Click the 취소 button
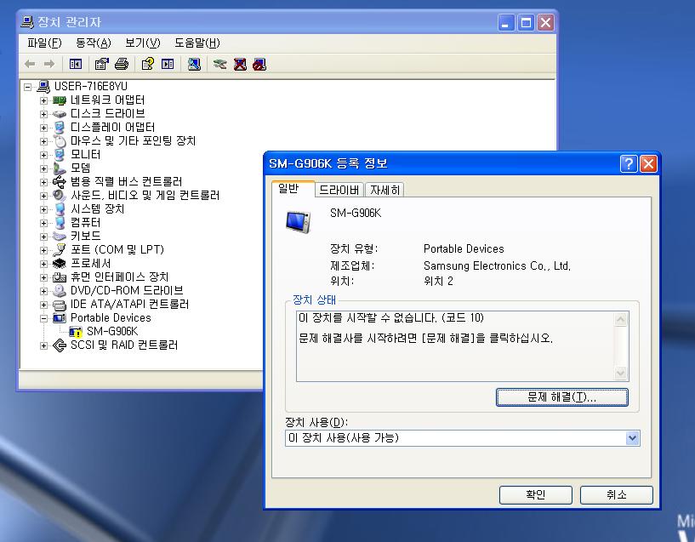 point(616,494)
